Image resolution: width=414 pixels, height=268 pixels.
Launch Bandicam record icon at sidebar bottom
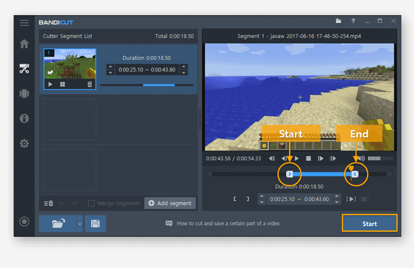pos(24,222)
